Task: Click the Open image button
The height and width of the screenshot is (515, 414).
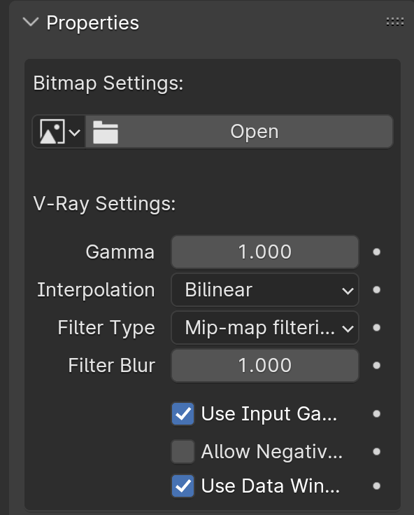Action: pyautogui.click(x=239, y=132)
